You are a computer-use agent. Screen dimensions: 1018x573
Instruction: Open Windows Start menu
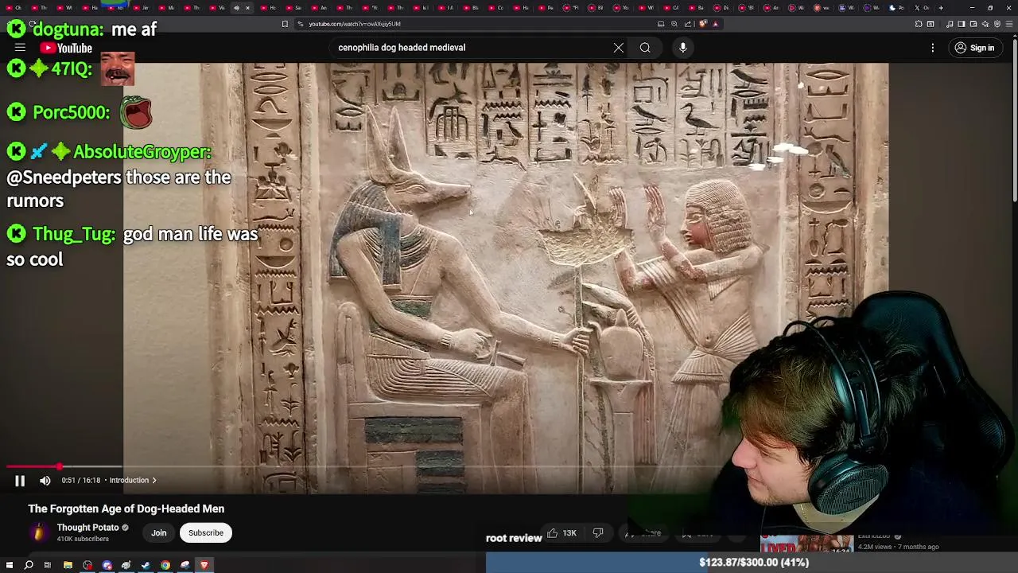[x=10, y=565]
